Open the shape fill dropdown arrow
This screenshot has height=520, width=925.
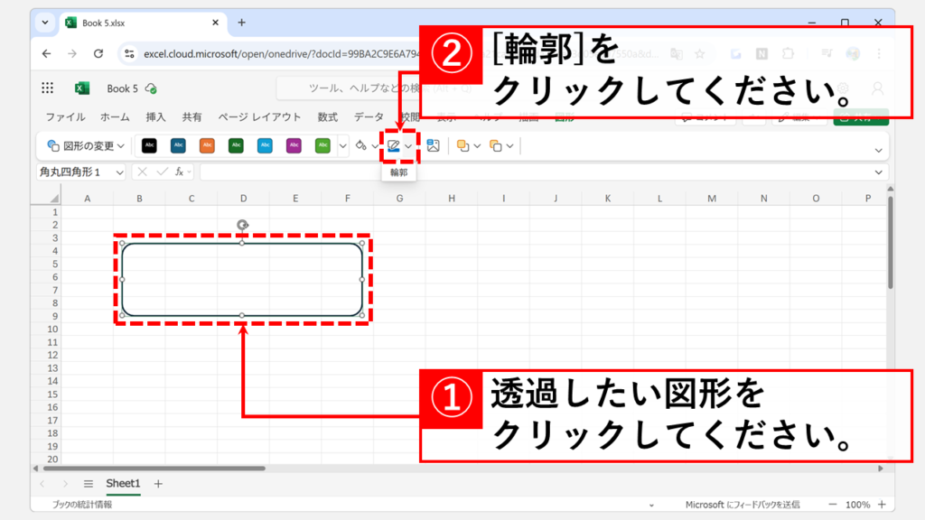click(x=375, y=145)
